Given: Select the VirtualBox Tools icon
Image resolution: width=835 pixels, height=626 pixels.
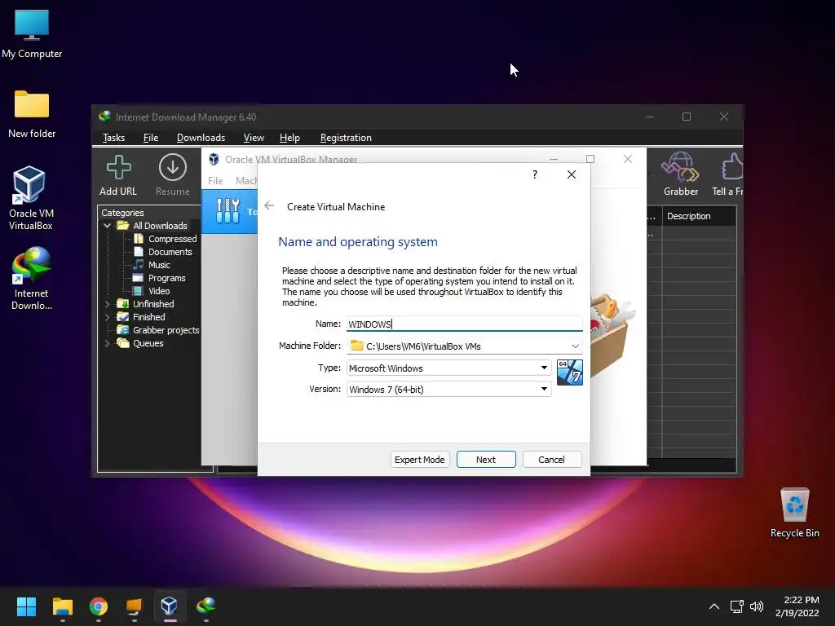Looking at the screenshot, I should coord(228,211).
